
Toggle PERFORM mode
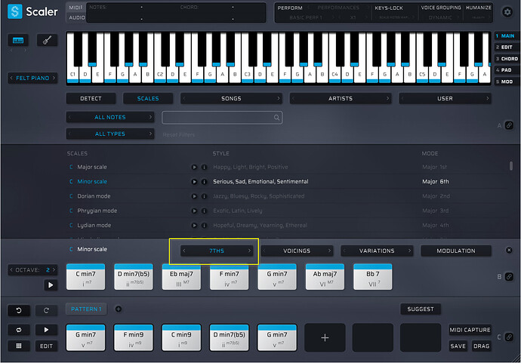pos(290,8)
